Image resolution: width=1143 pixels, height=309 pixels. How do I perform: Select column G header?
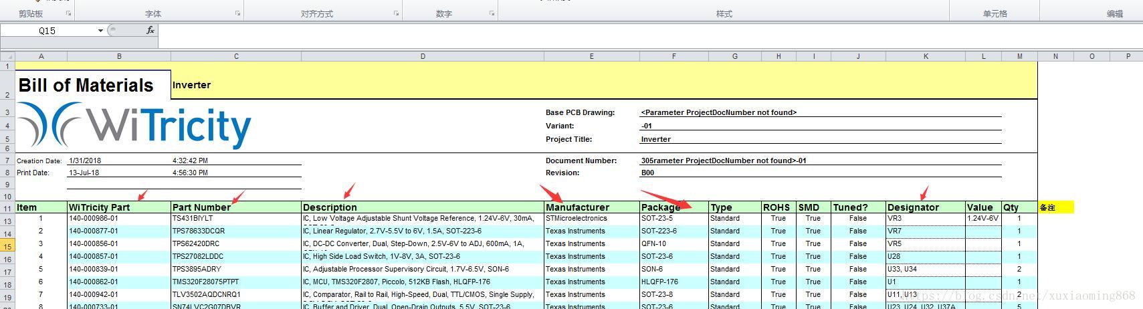pos(735,56)
